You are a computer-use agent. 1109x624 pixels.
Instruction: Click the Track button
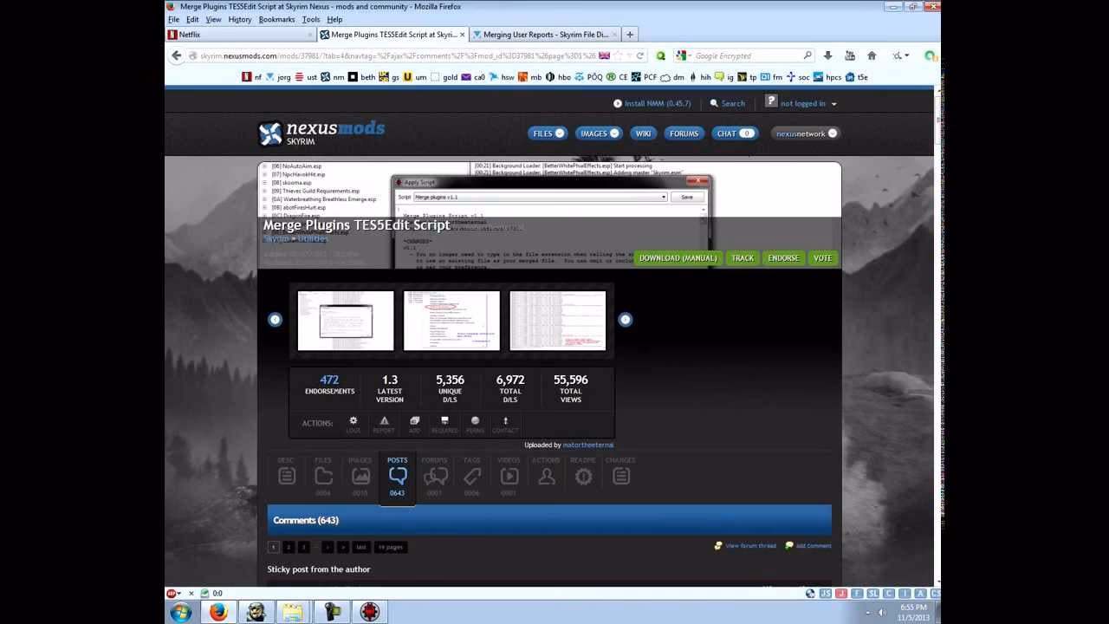point(743,257)
